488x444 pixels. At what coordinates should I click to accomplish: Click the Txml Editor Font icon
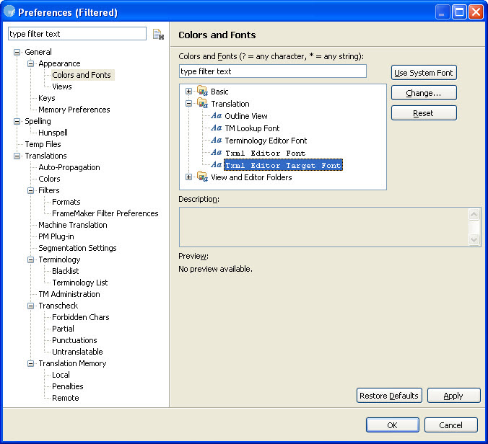pyautogui.click(x=217, y=153)
